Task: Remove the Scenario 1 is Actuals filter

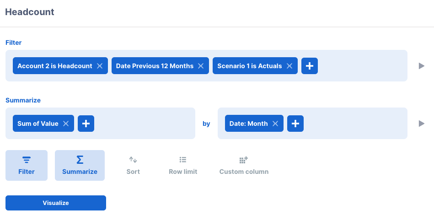Action: point(289,66)
